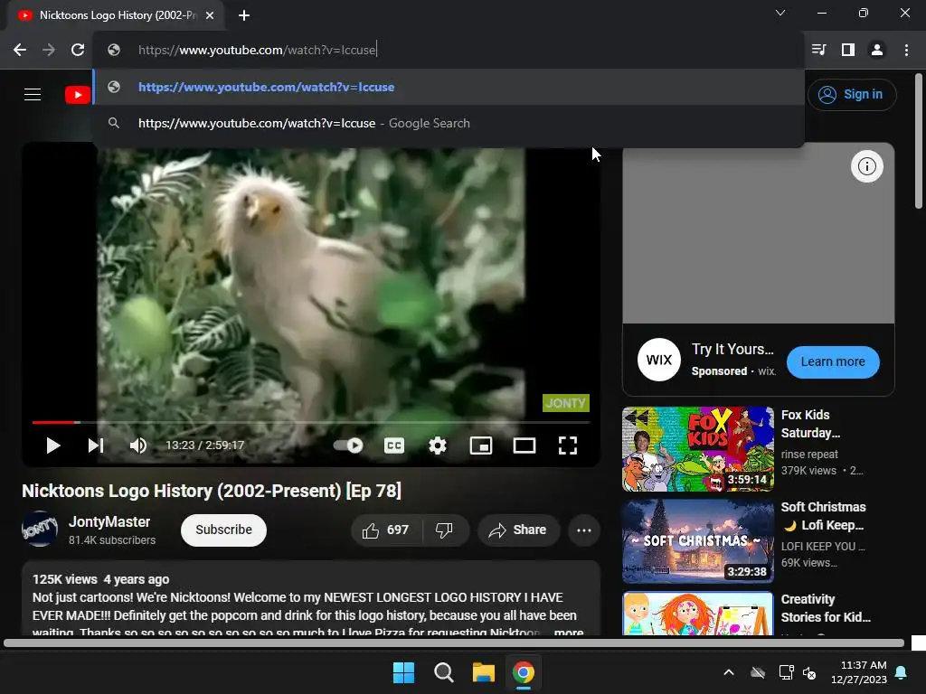Enable miniplayer mode
Screen dimensions: 926x694
(481, 445)
